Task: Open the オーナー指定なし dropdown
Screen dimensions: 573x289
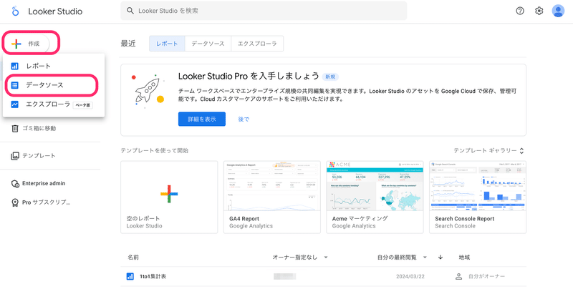Action: (300, 258)
